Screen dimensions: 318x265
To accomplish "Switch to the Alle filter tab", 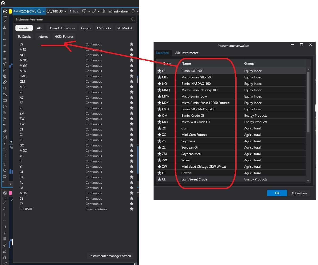I will pyautogui.click(x=40, y=28).
